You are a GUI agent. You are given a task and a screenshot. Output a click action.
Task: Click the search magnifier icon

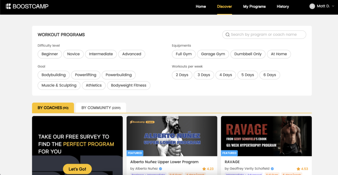coord(227,35)
